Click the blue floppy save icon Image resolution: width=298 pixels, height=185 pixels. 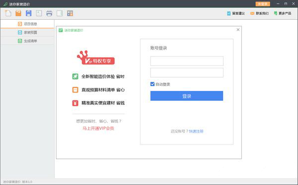pyautogui.click(x=29, y=13)
